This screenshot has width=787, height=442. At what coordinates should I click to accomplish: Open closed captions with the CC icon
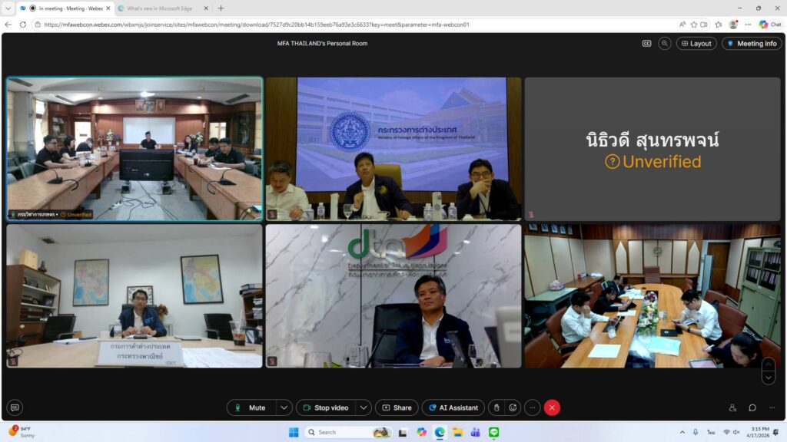click(x=646, y=44)
